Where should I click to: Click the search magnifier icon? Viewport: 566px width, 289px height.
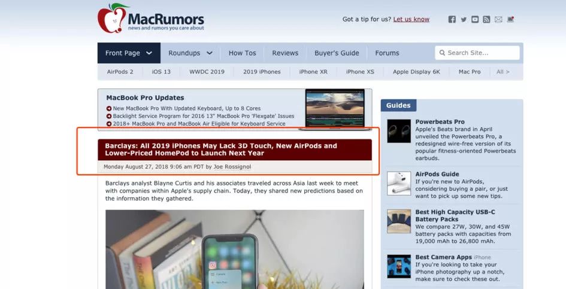click(x=442, y=53)
